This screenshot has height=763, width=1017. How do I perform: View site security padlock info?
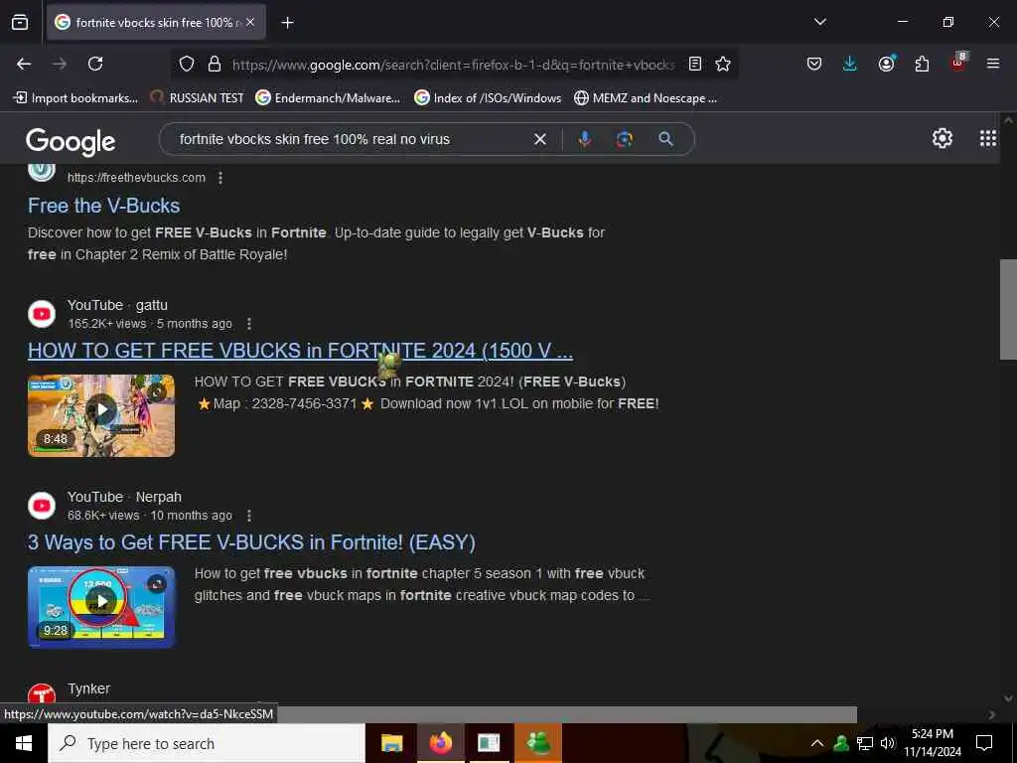pos(215,64)
